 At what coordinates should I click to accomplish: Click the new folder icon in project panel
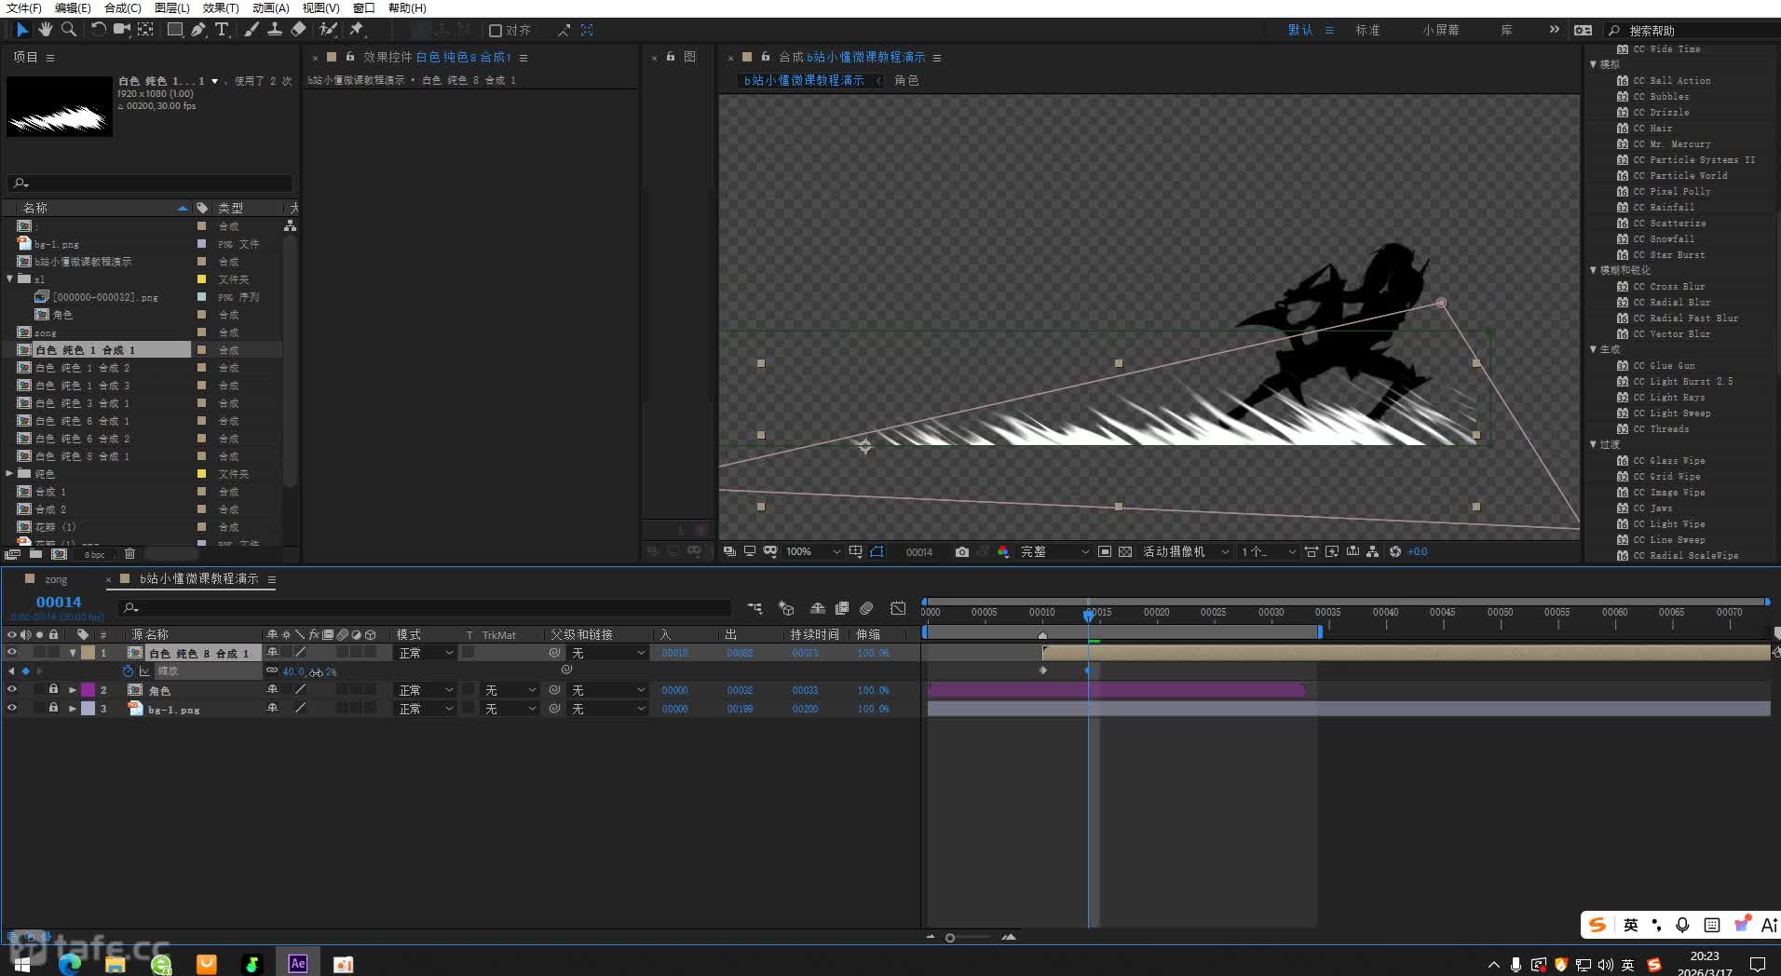click(35, 554)
